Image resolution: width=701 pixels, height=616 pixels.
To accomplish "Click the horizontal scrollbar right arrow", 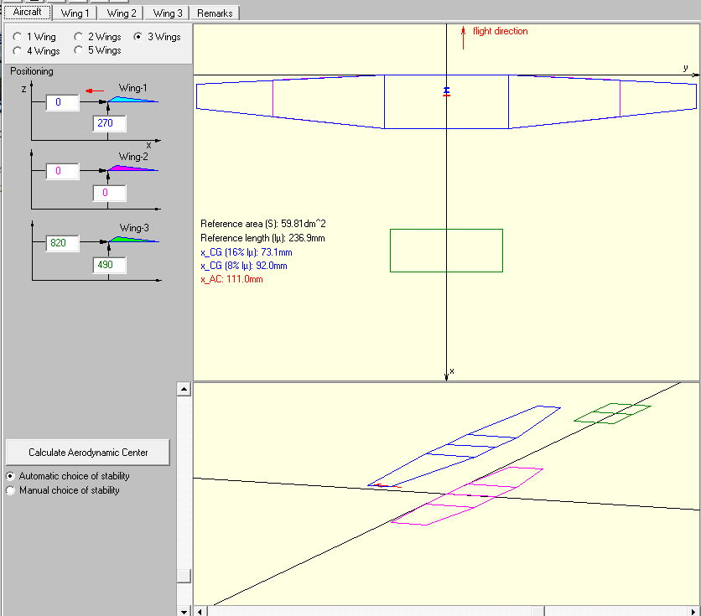I will click(694, 611).
